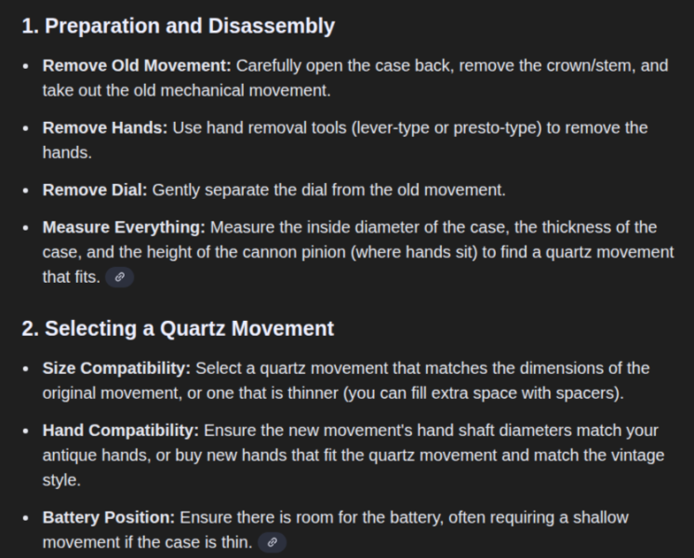
Task: Click the bold "Remove Dial:" label
Action: coord(95,190)
